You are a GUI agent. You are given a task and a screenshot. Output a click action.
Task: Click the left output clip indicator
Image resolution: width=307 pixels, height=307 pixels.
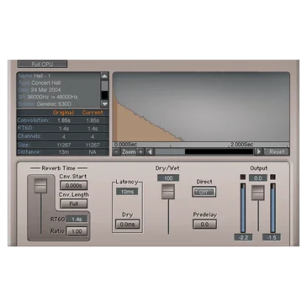pyautogui.click(x=243, y=177)
